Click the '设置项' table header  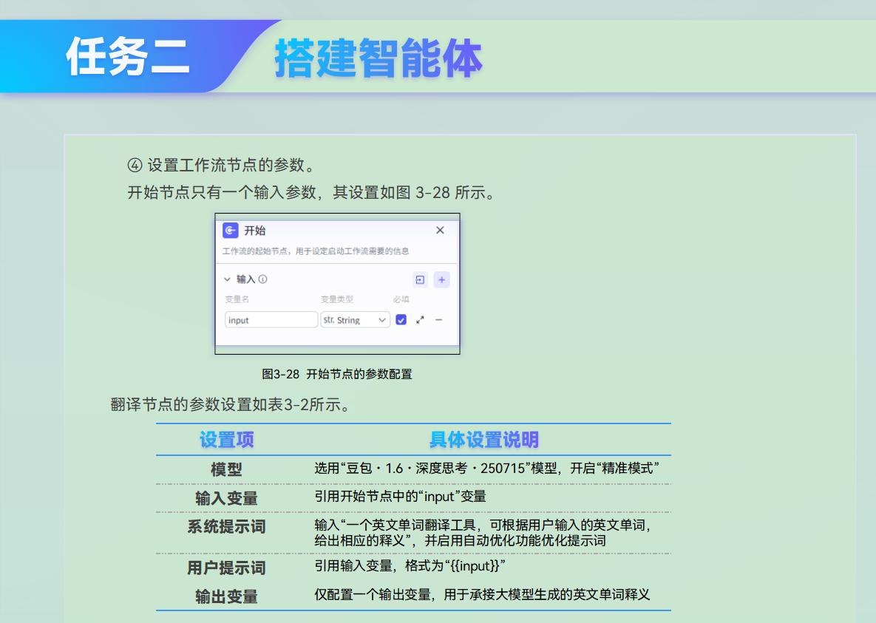(227, 440)
